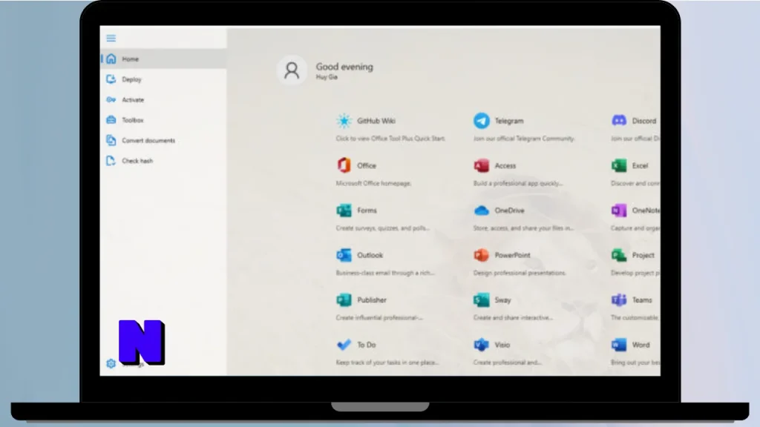Screen dimensions: 760x427
Task: Click the OneDrive cloud icon
Action: click(x=481, y=210)
